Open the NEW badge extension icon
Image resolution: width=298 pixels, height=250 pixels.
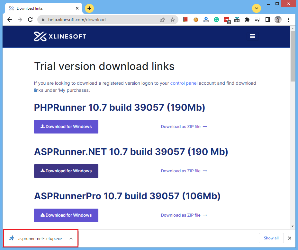pyautogui.click(x=237, y=20)
